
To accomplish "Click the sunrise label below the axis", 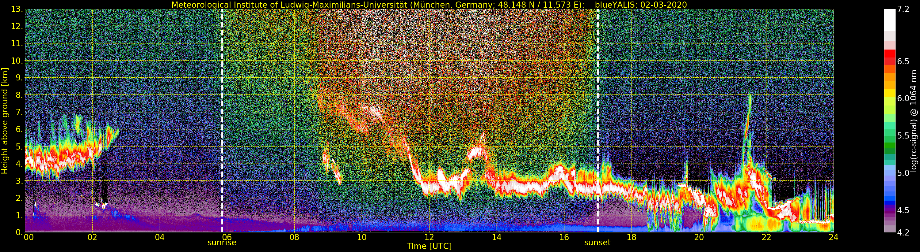I will pyautogui.click(x=222, y=243).
